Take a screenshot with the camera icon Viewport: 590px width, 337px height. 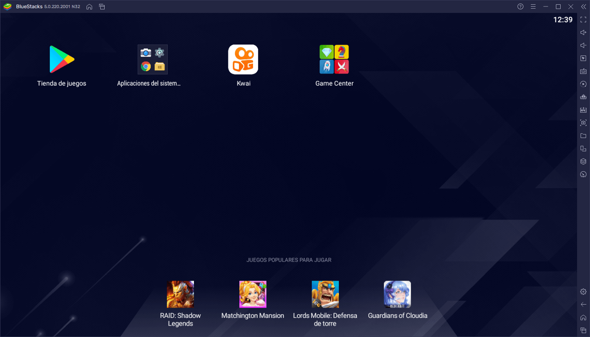583,123
